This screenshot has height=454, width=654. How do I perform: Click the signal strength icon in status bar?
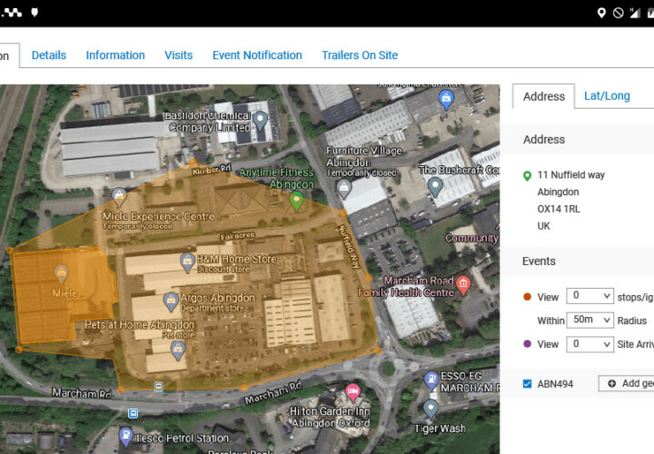[x=635, y=13]
